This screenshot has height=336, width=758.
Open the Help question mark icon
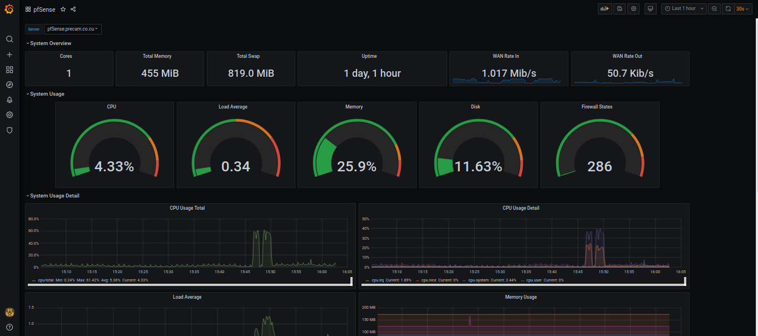[x=9, y=327]
